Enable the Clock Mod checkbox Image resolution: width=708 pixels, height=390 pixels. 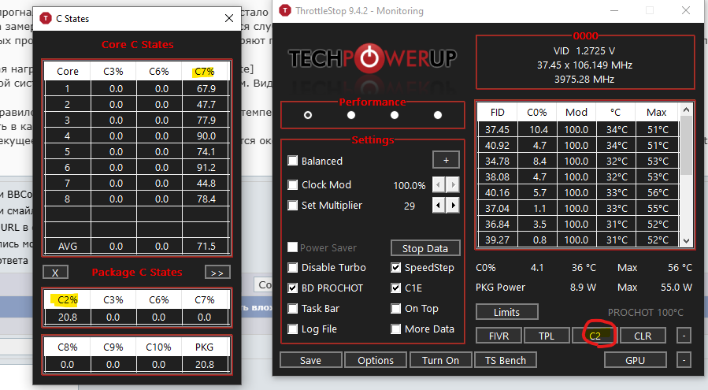tap(293, 184)
